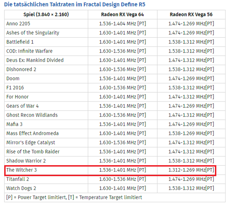
Task: Click the 'Mafia 3' row label
Action: click(x=14, y=124)
